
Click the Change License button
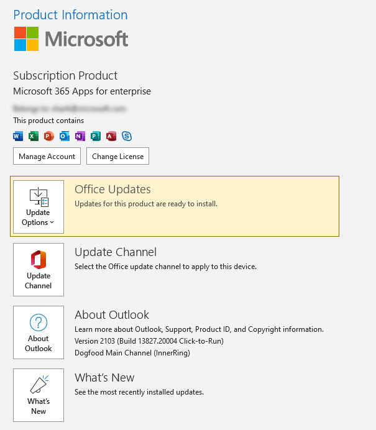117,156
